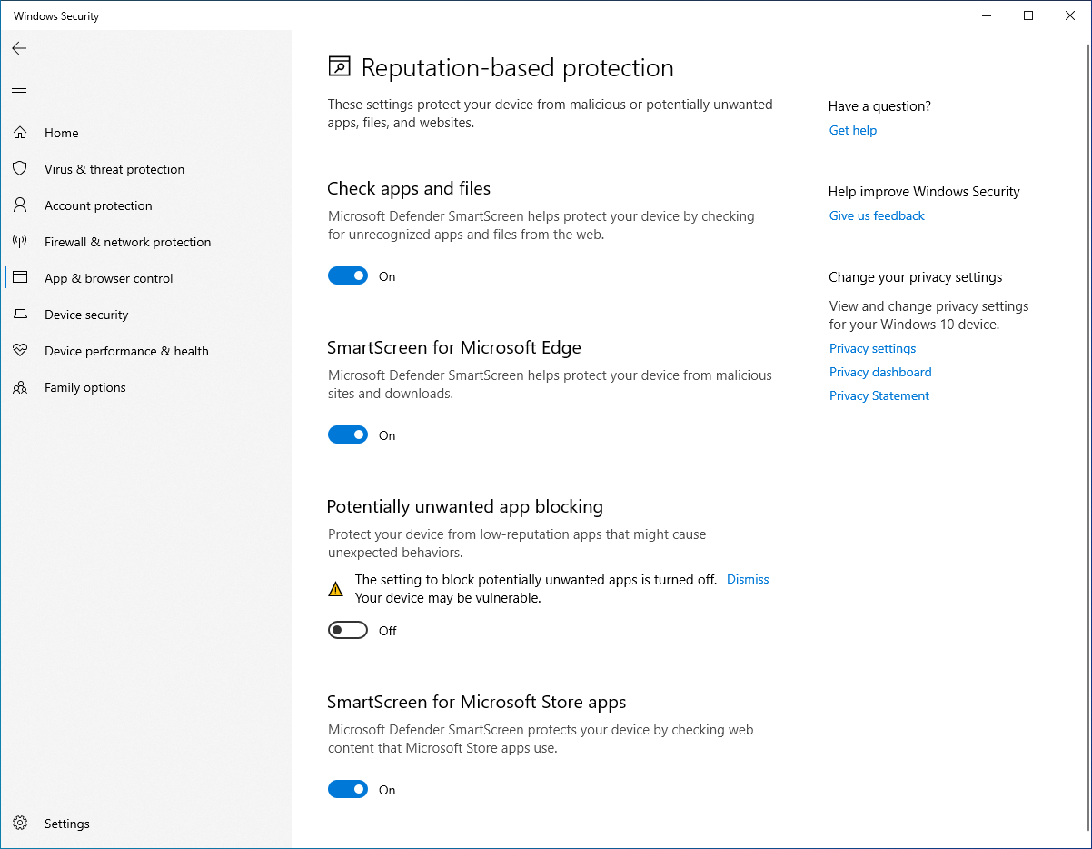Open Device performance & health
The height and width of the screenshot is (849, 1092).
pyautogui.click(x=146, y=351)
